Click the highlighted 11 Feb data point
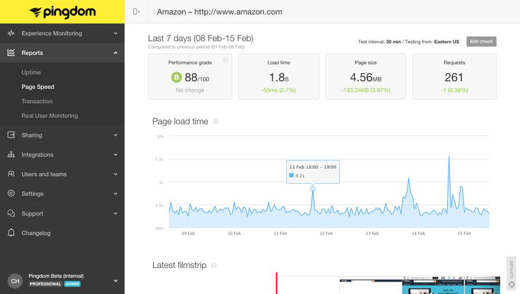 tap(313, 189)
